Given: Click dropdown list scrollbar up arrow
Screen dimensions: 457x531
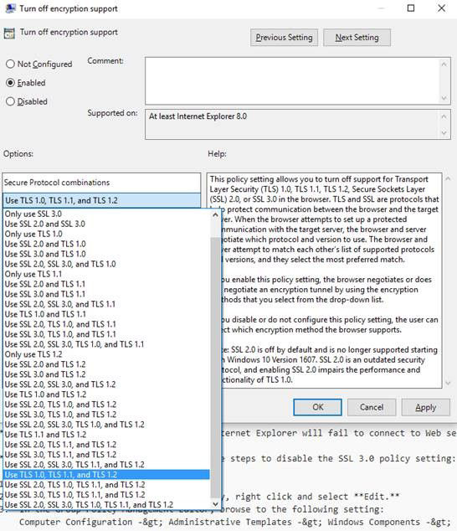Looking at the screenshot, I should [215, 215].
